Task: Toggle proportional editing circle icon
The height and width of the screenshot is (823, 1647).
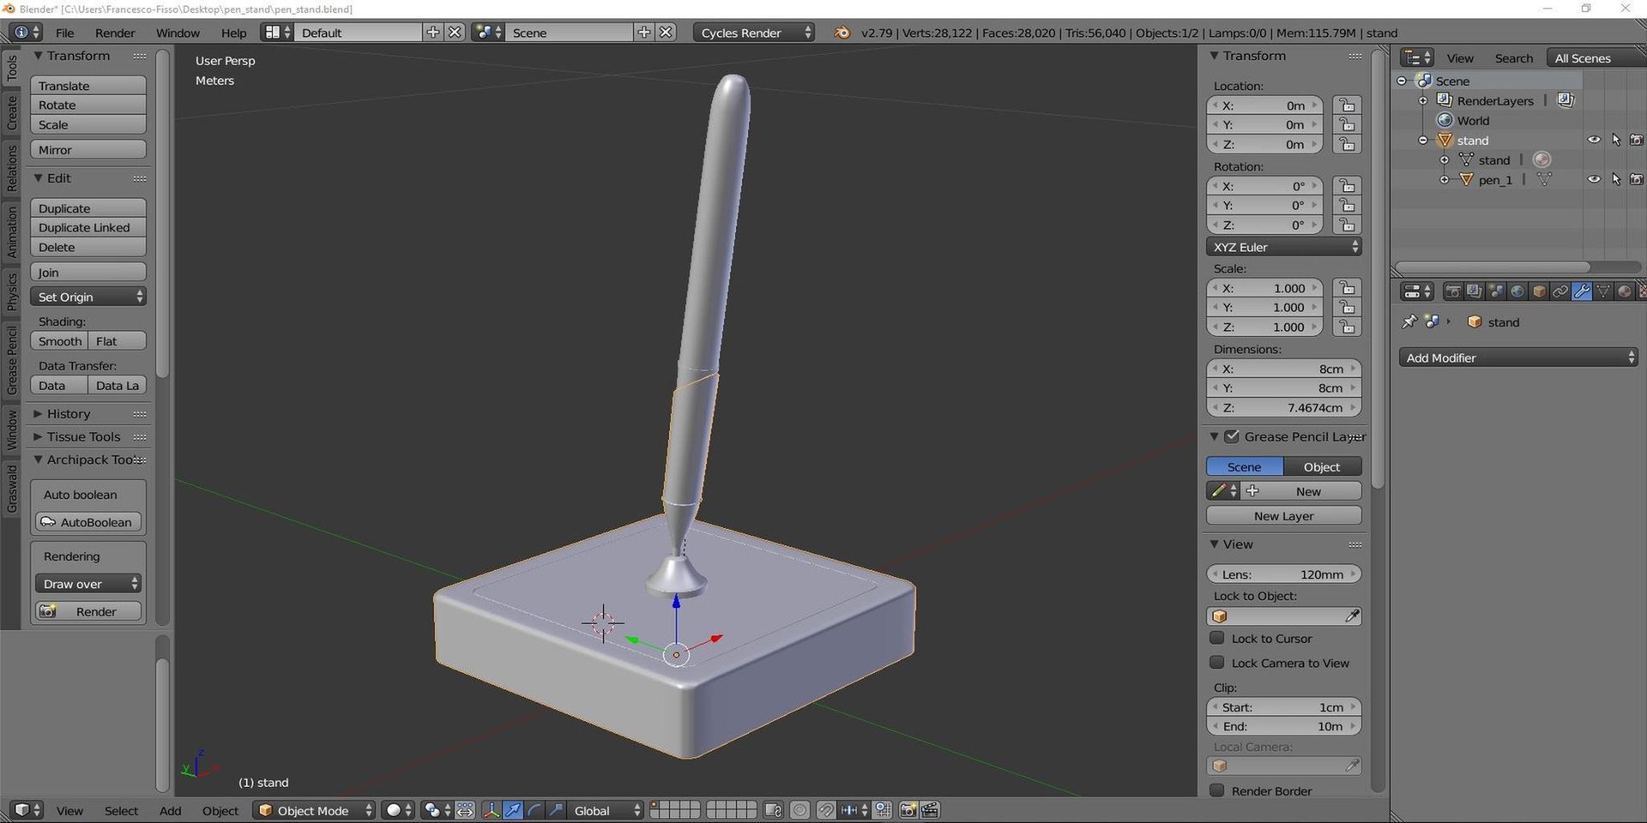Action: tap(799, 810)
